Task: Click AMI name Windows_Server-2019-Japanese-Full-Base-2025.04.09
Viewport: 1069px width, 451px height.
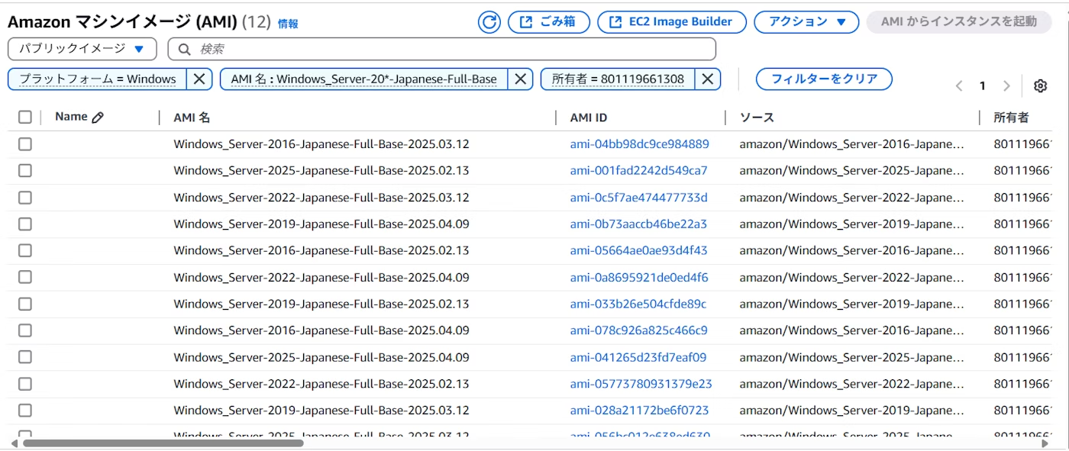Action: coord(321,224)
